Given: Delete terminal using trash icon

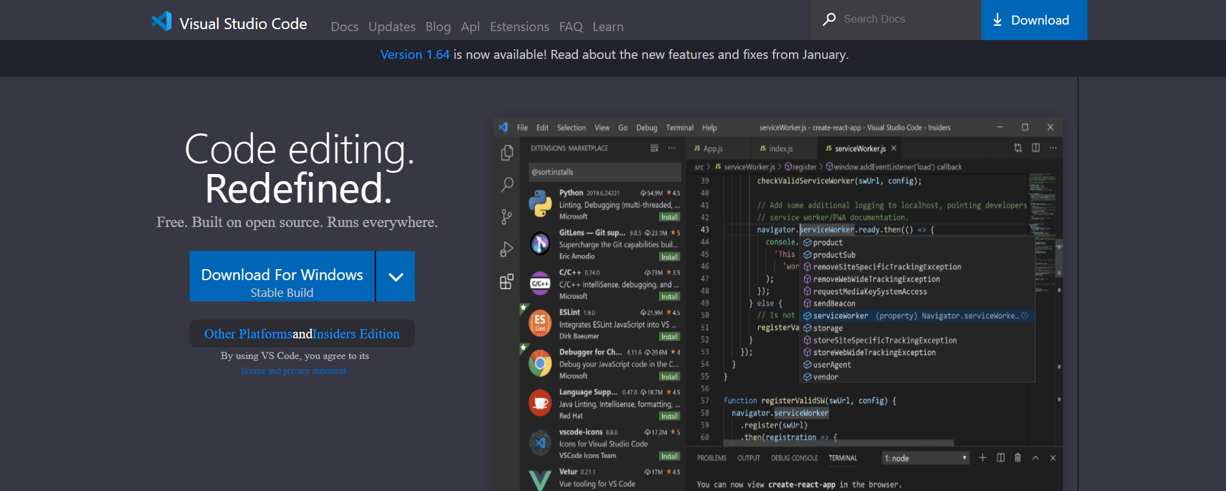Looking at the screenshot, I should tap(1018, 458).
